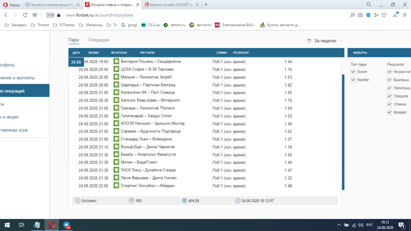Reload the page with browser refresh icon
This screenshot has height=231, width=411.
coord(25,15)
